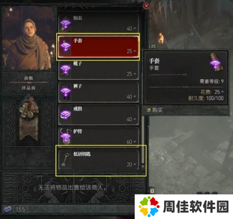Click the coin pouch vendor emblem

(29, 119)
